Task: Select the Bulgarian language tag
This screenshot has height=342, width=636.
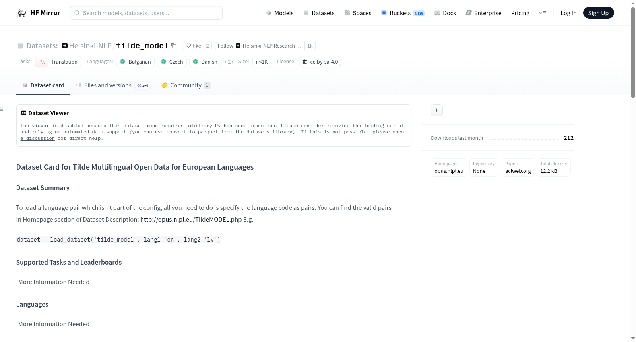Action: click(135, 62)
